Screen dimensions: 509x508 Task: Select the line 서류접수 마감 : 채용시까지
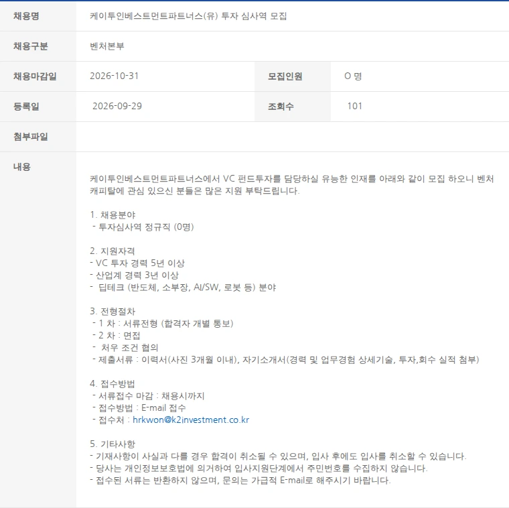click(149, 395)
